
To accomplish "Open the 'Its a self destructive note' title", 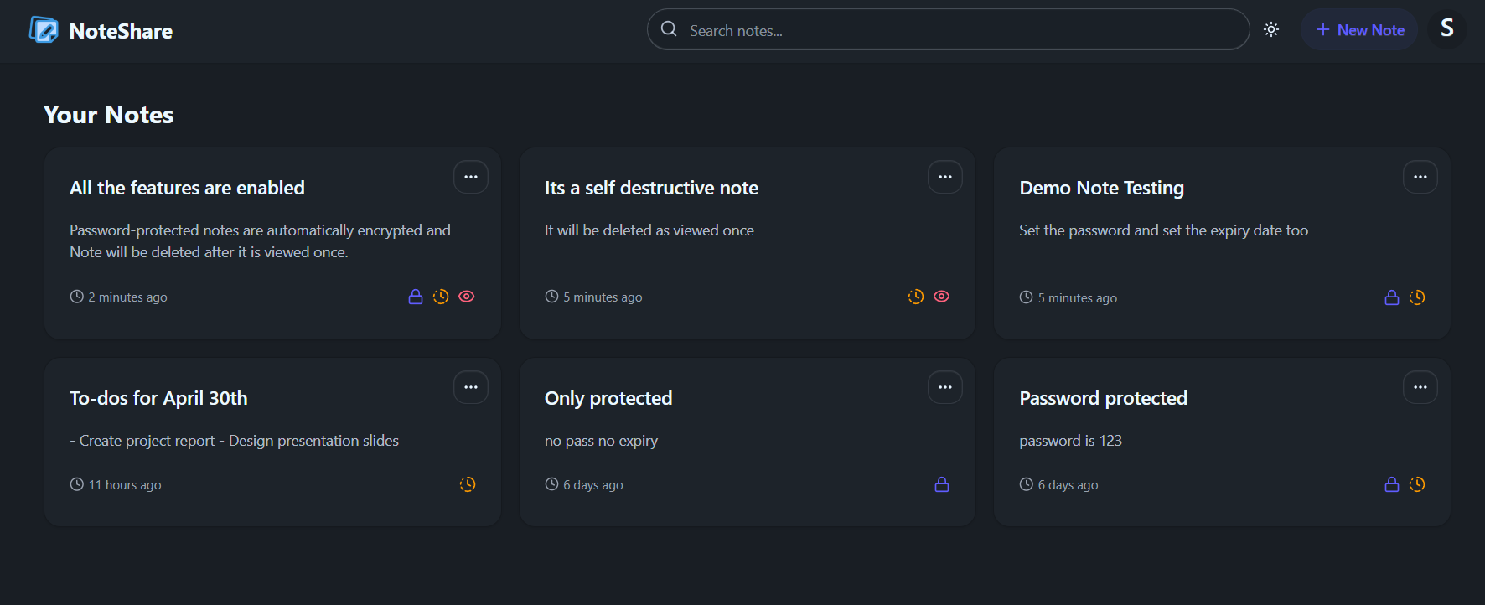I will 651,188.
